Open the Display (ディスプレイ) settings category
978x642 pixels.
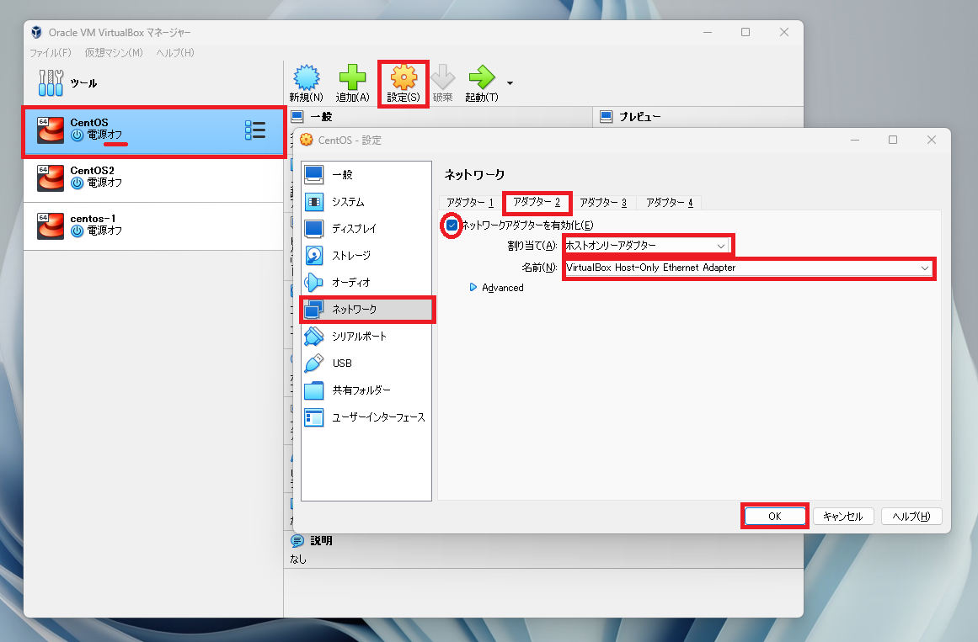tap(366, 229)
